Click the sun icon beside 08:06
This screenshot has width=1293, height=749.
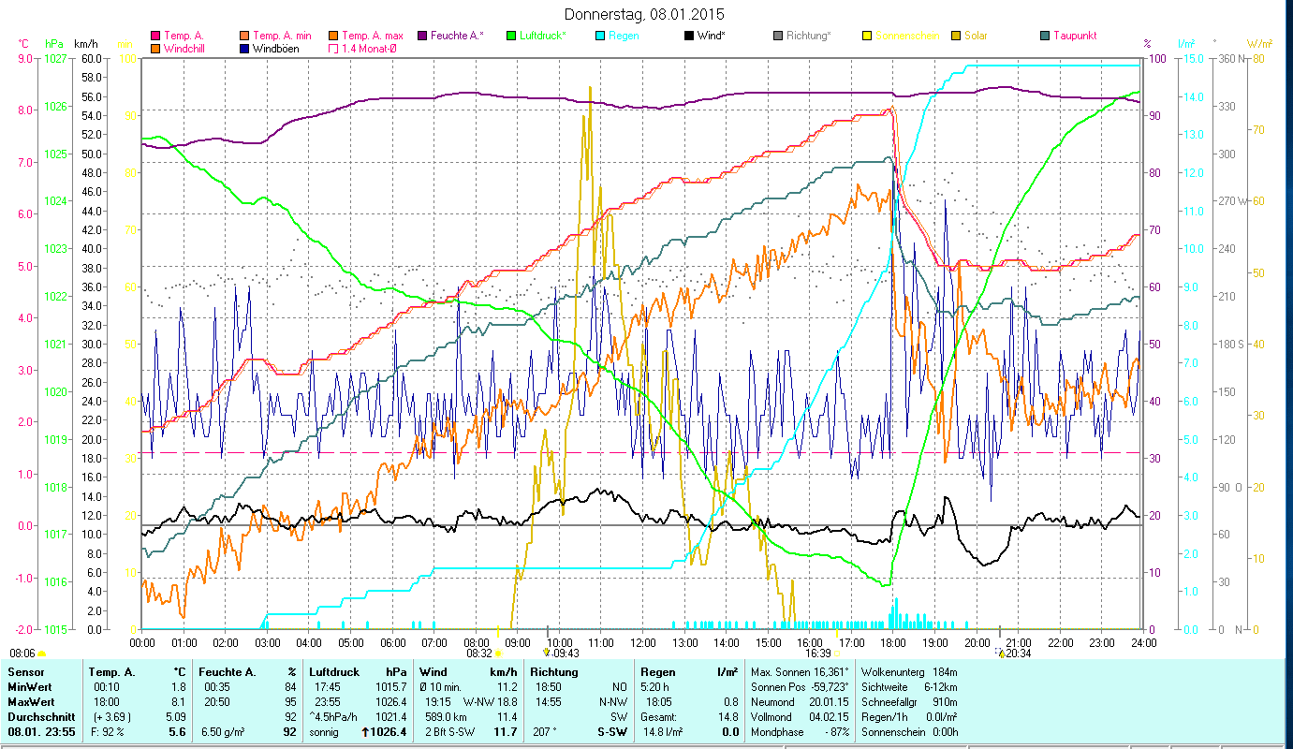[42, 654]
